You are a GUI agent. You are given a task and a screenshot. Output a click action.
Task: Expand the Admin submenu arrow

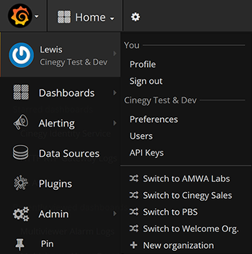(115, 214)
